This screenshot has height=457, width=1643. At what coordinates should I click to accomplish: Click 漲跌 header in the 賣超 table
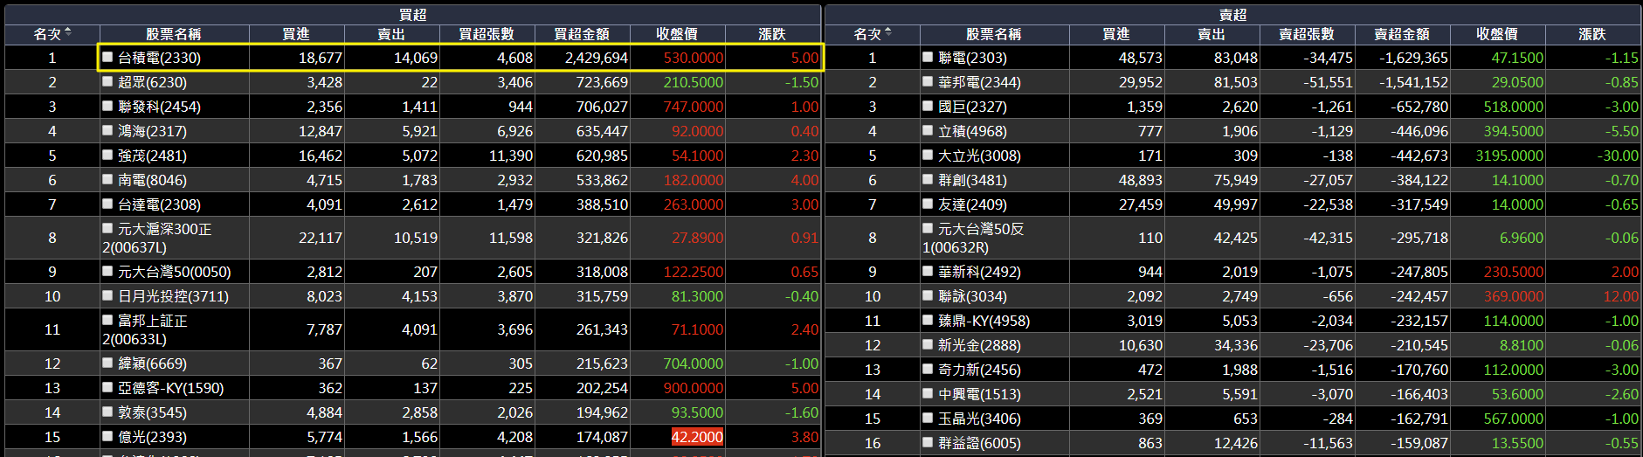(x=1592, y=34)
